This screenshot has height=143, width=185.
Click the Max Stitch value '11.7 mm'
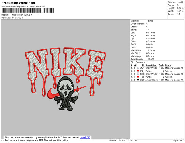pos(150,50)
